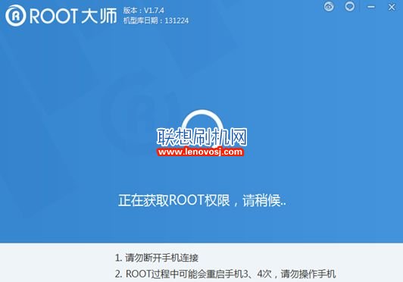Click the ROOT 大师 title text
The width and height of the screenshot is (403, 282).
click(73, 16)
